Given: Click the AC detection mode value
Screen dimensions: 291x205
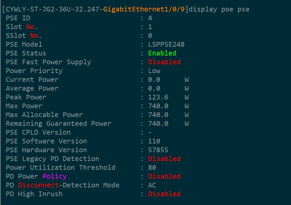Looking at the screenshot, I should [152, 185].
